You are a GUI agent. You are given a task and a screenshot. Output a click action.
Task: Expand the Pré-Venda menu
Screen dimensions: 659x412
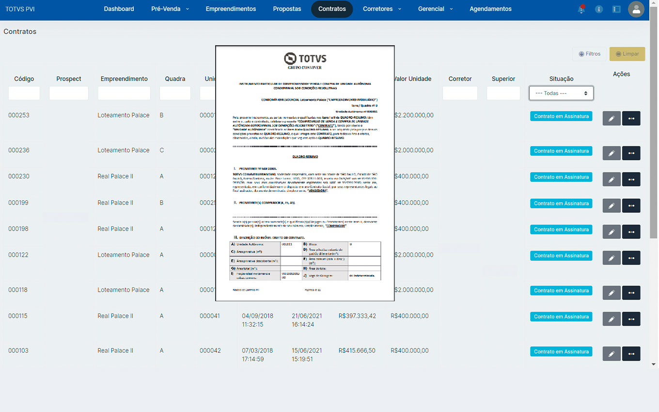[x=170, y=9]
